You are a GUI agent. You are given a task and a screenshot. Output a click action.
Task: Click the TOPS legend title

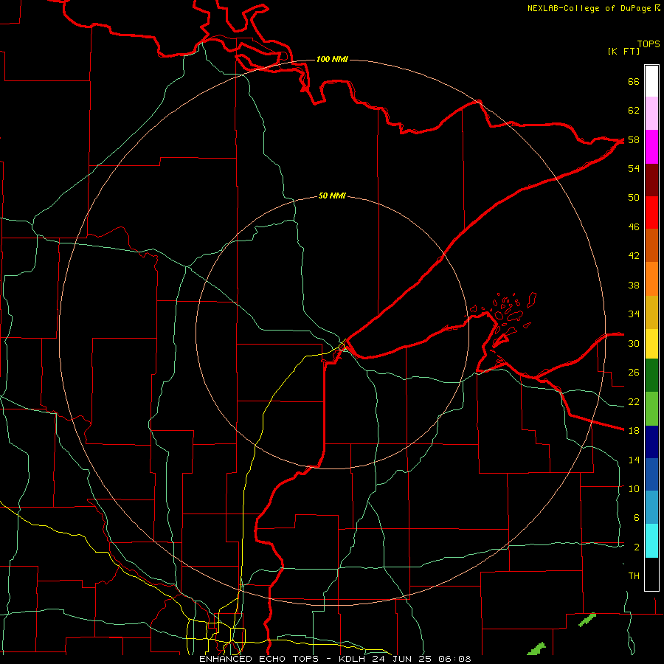[x=649, y=44]
